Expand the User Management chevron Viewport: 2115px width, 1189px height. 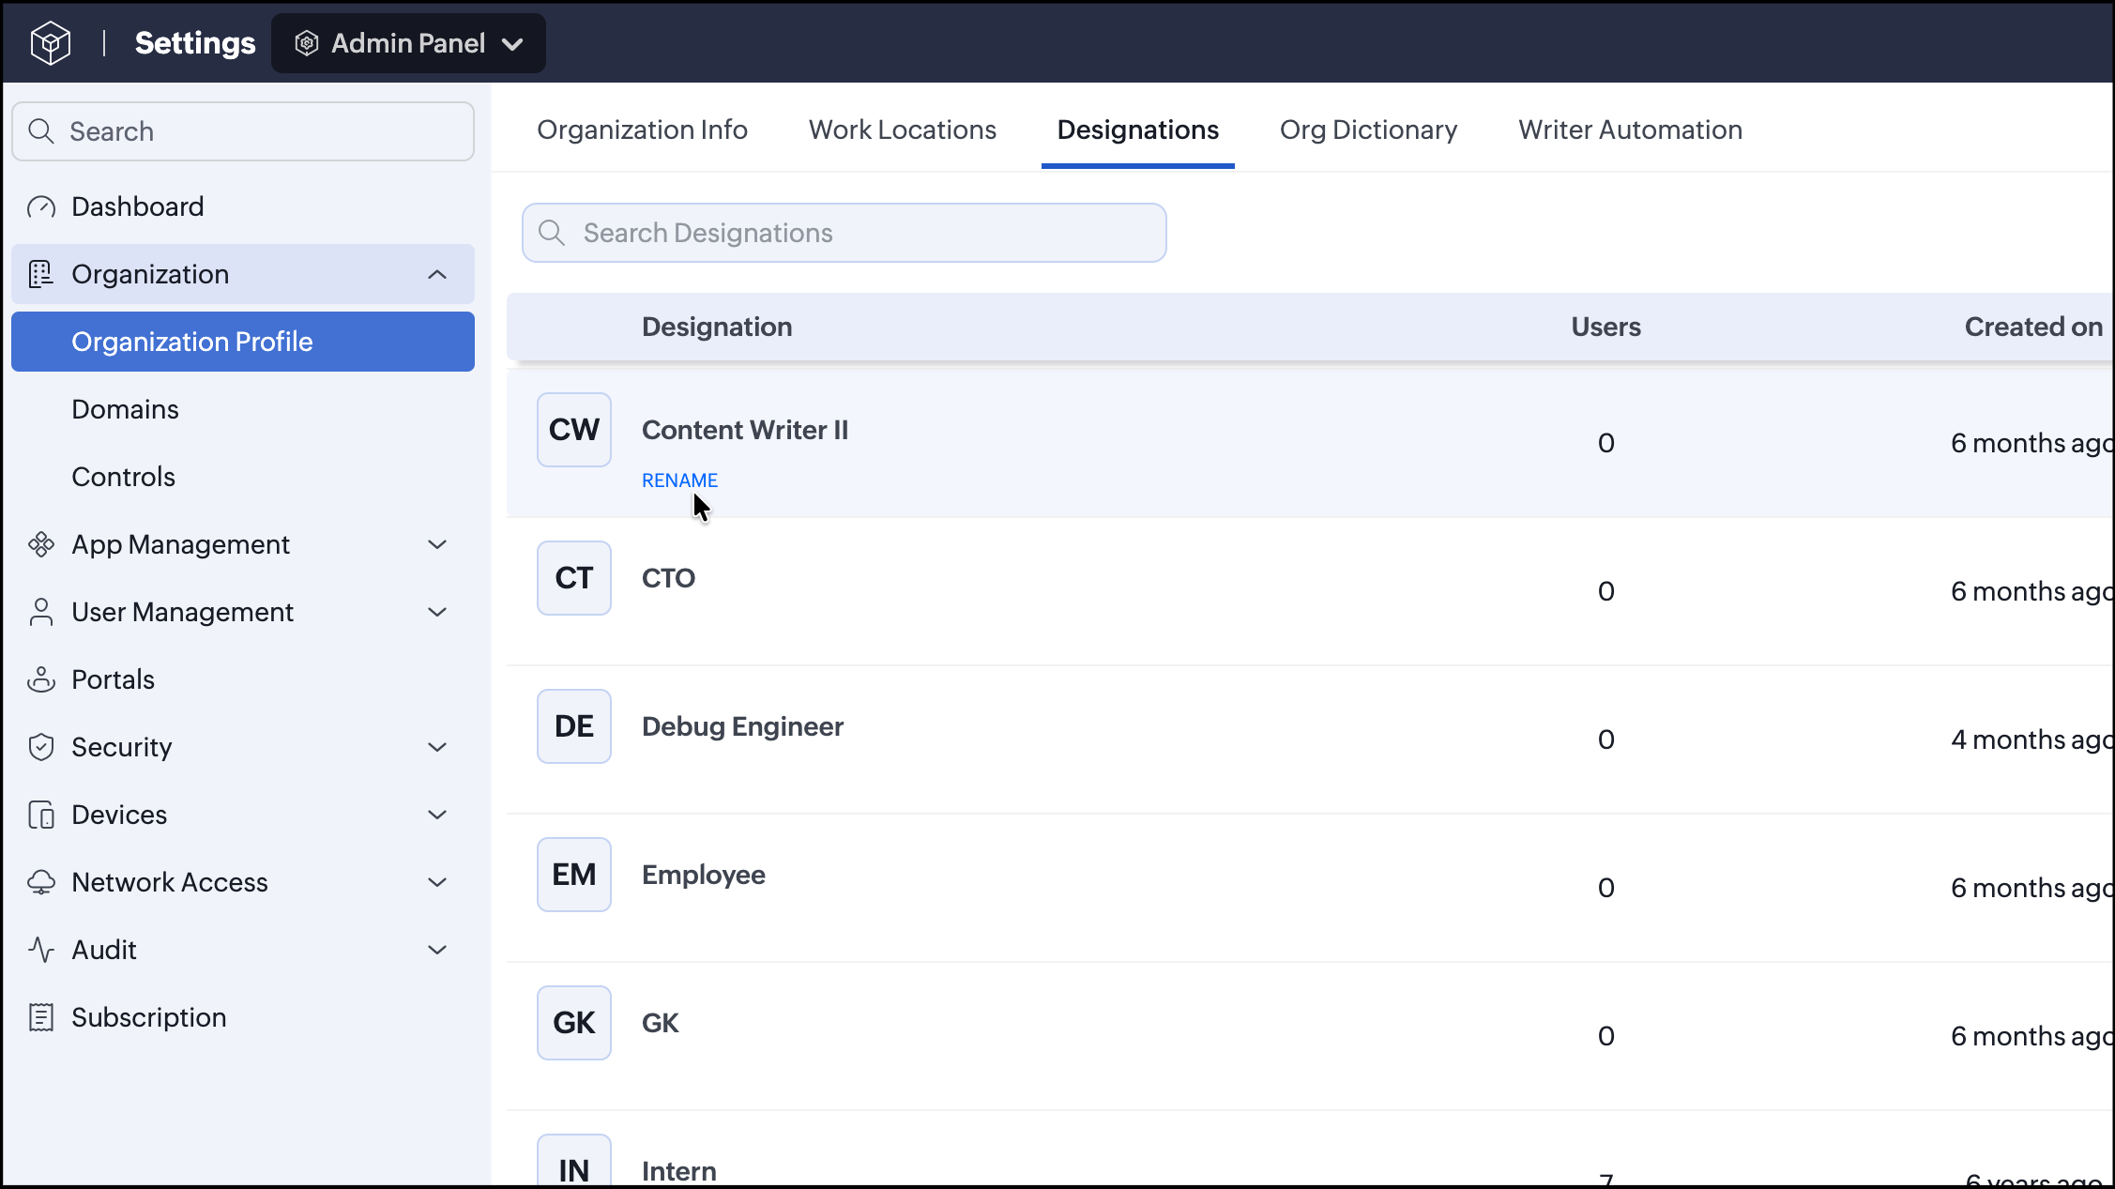pos(437,612)
